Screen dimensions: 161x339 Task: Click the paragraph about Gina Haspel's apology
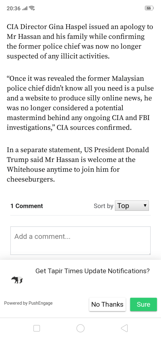80,41
